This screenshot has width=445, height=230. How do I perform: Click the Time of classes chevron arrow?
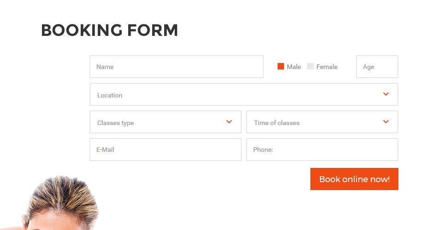(x=386, y=122)
